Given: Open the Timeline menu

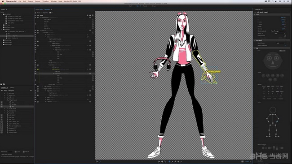Looking at the screenshot, I should click(45, 1).
